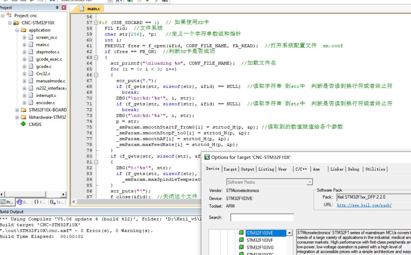Screen dimensions: 411x255
Task: Click the Project panel pin icon
Action: click(57, 8)
